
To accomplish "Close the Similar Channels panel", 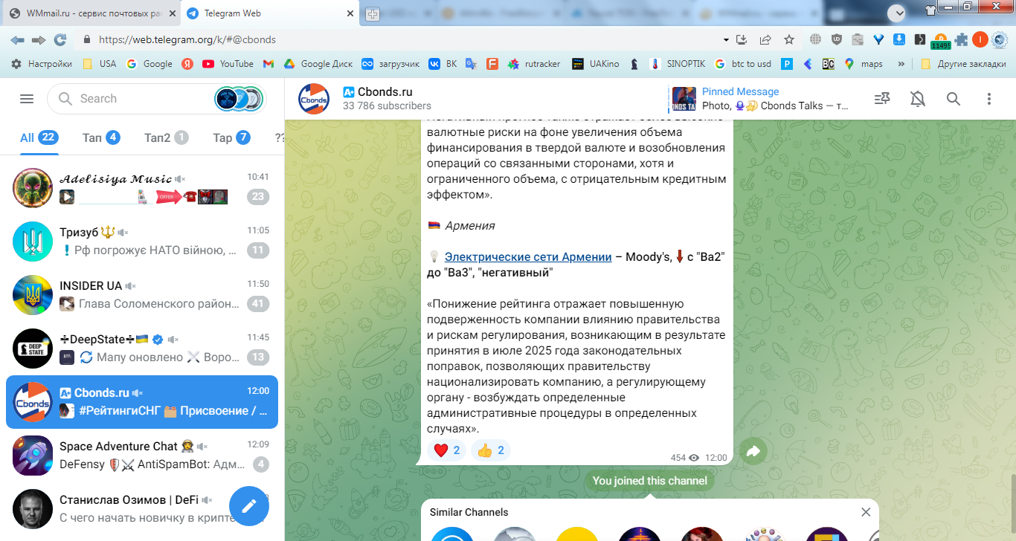I will click(x=866, y=512).
